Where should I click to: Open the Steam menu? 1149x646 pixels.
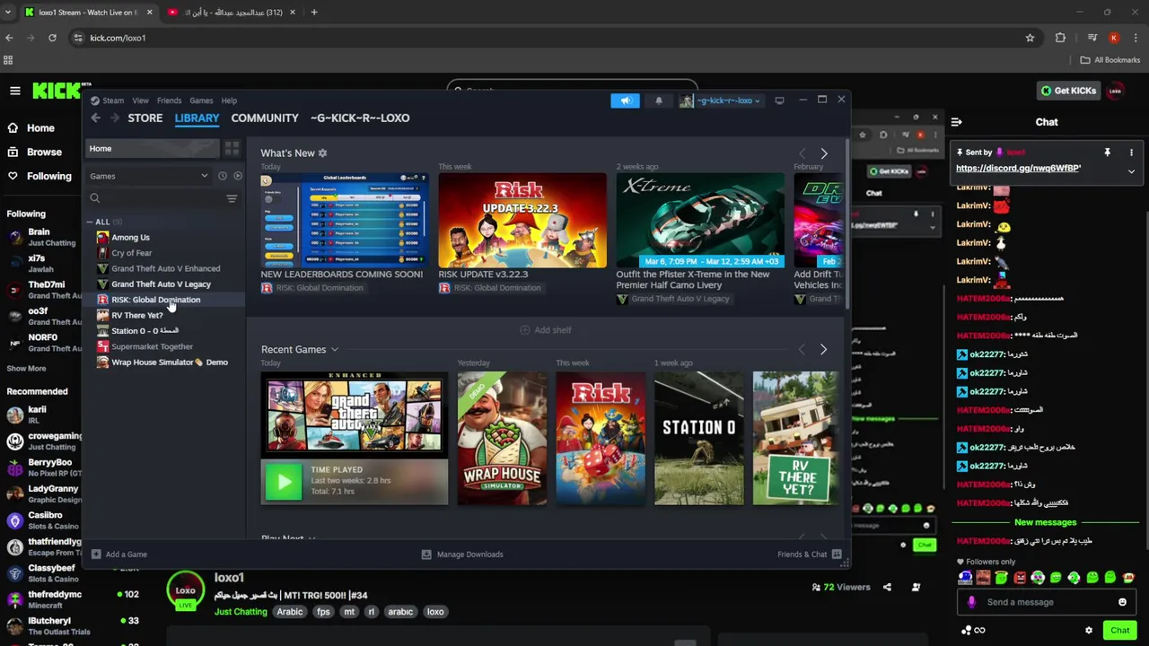pyautogui.click(x=113, y=100)
